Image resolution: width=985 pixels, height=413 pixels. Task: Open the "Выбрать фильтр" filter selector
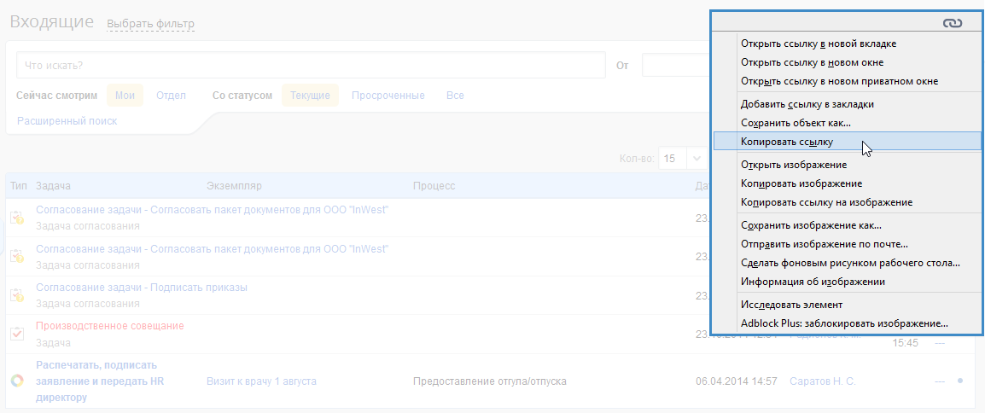click(x=150, y=24)
